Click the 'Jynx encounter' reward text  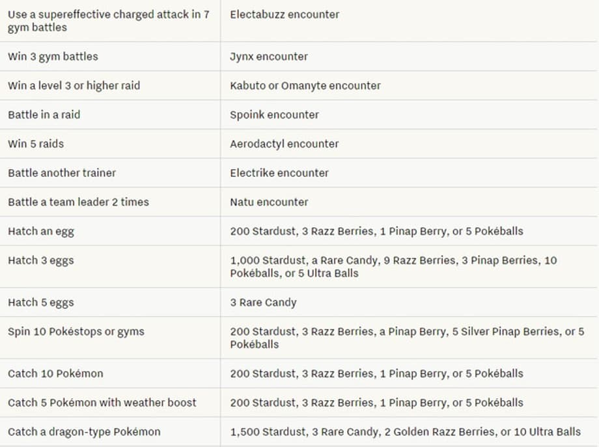click(269, 57)
